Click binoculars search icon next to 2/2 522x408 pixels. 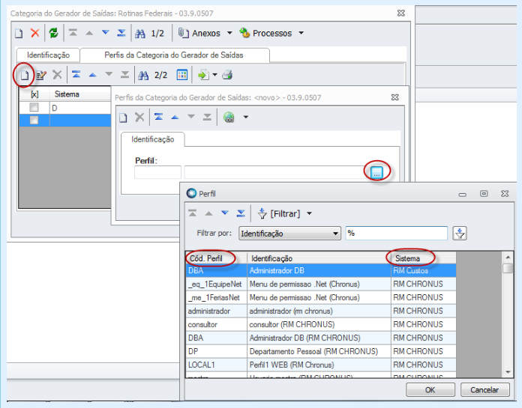click(143, 76)
